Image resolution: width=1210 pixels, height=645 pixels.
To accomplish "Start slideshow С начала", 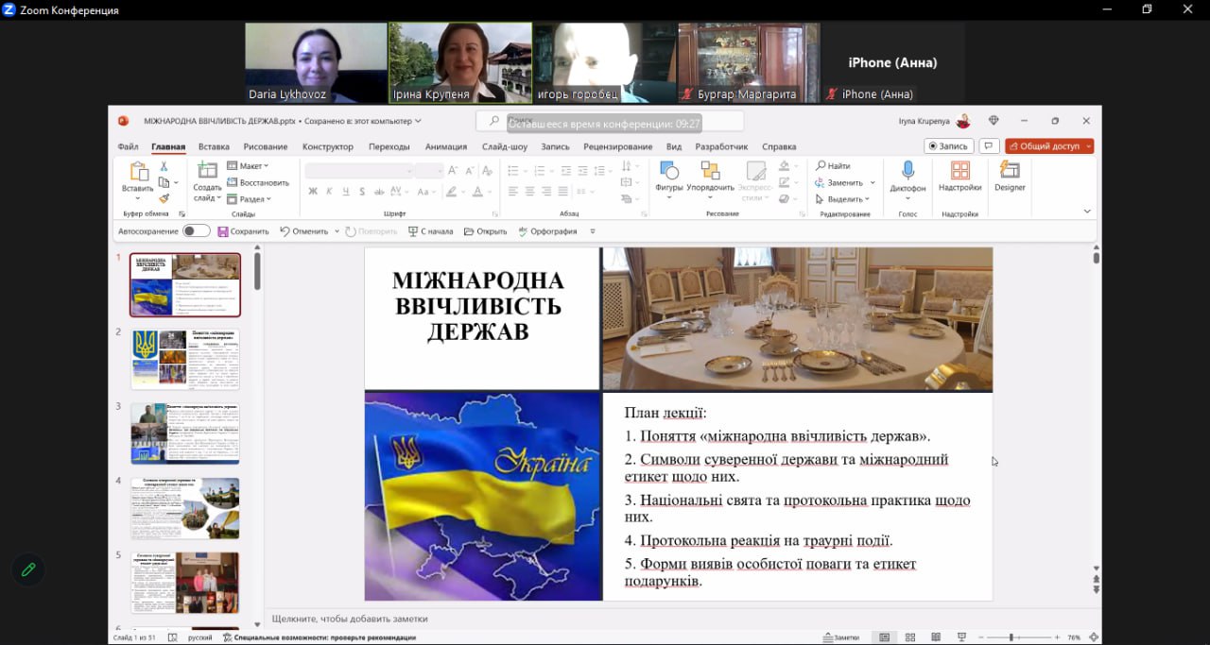I will (430, 231).
